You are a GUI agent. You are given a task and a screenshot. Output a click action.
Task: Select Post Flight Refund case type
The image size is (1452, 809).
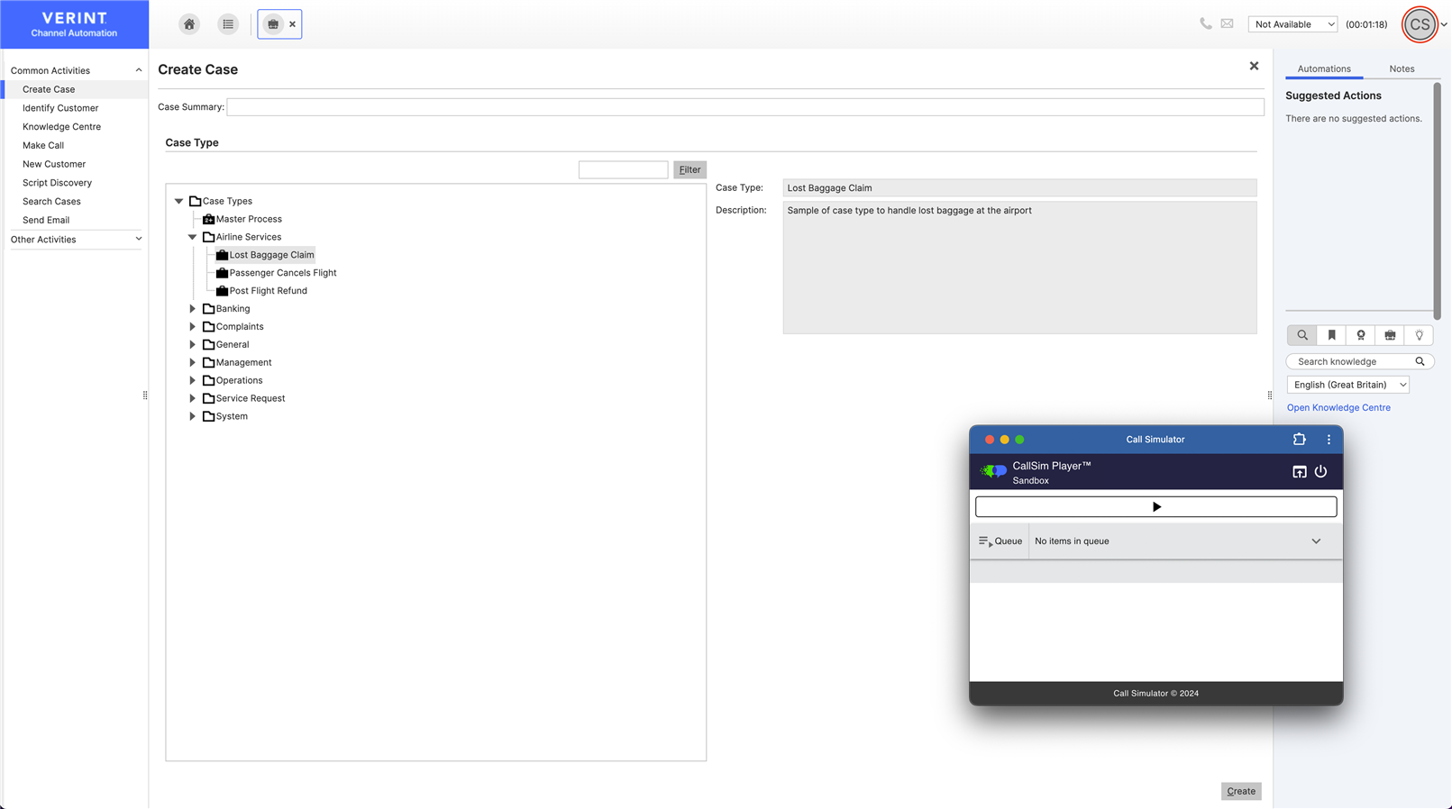(x=268, y=291)
